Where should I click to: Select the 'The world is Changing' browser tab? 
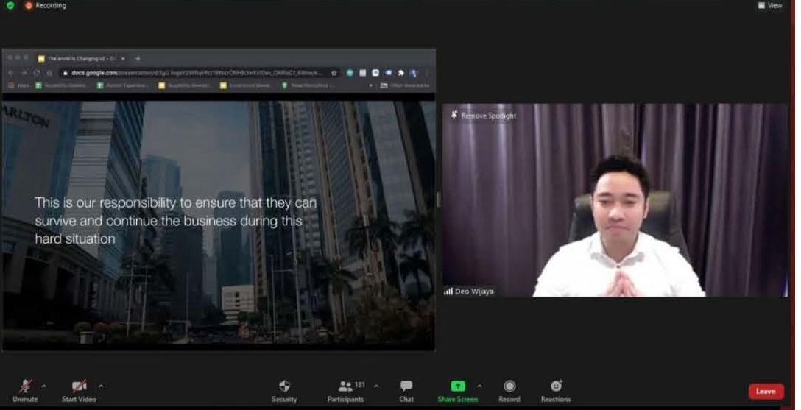[x=80, y=58]
